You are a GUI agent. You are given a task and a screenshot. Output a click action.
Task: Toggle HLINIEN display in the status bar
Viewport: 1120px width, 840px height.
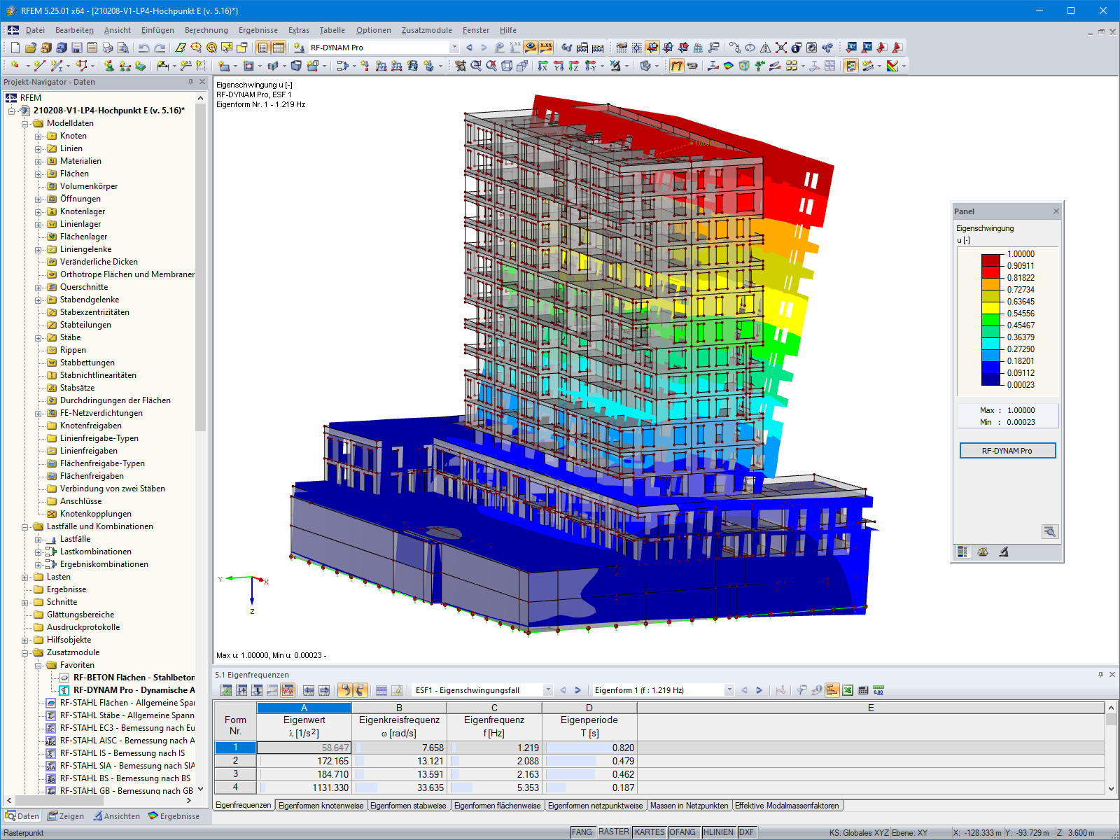pos(720,832)
